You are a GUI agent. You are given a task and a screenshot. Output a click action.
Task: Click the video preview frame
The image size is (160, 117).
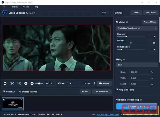coord(57,48)
